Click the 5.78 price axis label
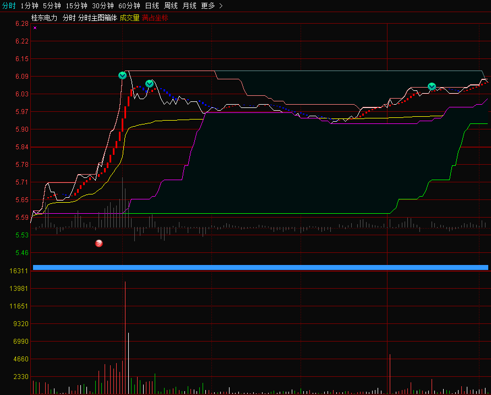Screen dimensions: 491x395 coord(22,165)
